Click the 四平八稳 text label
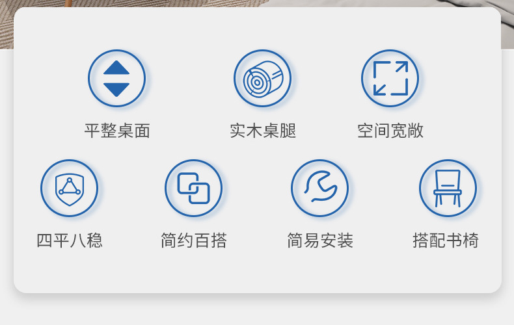This screenshot has width=514, height=325. point(69,240)
